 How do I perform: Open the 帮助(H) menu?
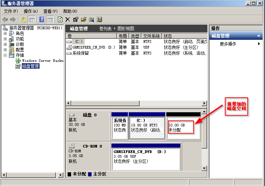[70, 11]
